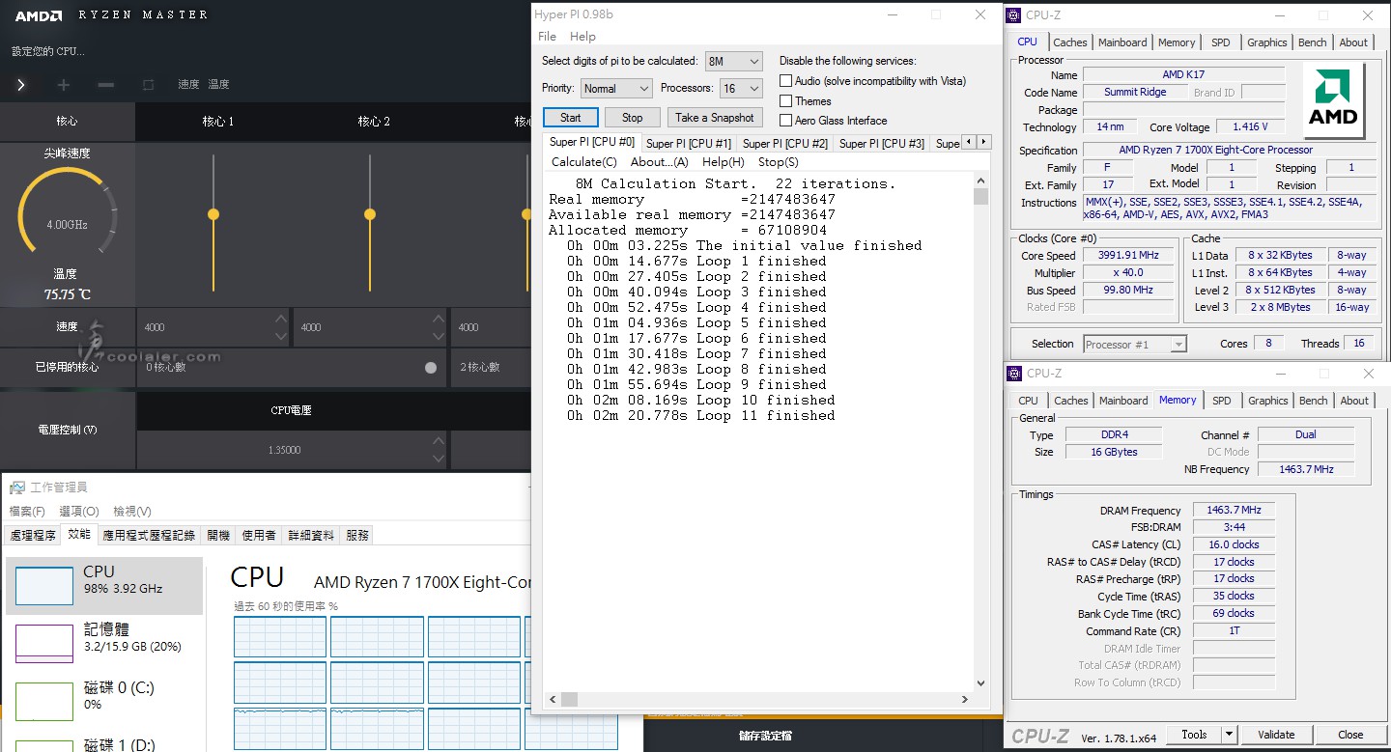The height and width of the screenshot is (752, 1391).
Task: Switch to 詳細資料 tab in Task Manager
Action: tap(311, 535)
